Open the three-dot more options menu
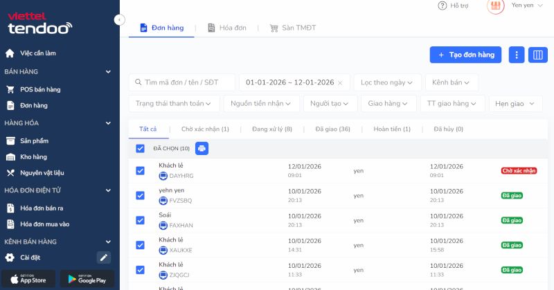Viewport: 554px width, 290px height. point(516,55)
